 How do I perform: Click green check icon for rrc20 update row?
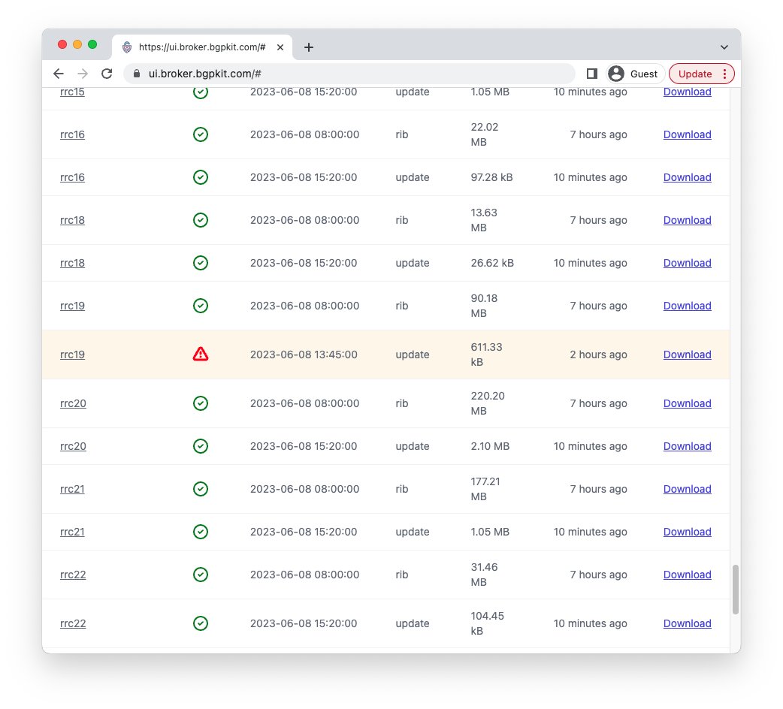[x=201, y=447]
